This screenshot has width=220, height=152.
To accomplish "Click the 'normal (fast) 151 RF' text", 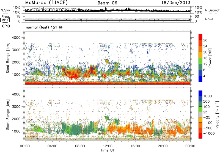I will click(45, 27).
